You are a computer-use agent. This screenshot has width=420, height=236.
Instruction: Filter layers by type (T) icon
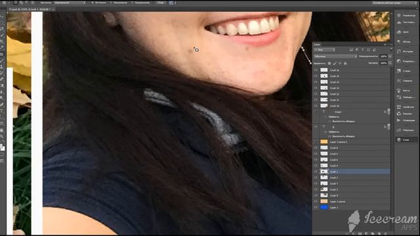pyautogui.click(x=363, y=50)
